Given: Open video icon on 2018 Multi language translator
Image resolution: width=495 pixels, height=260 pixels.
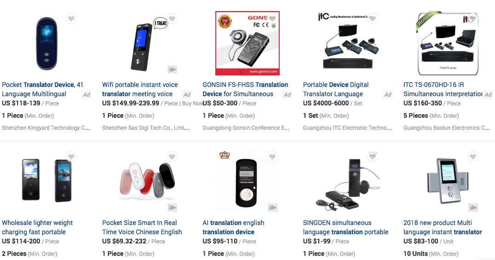Looking at the screenshot, I should point(473,208).
